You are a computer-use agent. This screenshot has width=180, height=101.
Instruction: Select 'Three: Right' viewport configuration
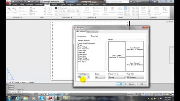pyautogui.click(x=82, y=50)
